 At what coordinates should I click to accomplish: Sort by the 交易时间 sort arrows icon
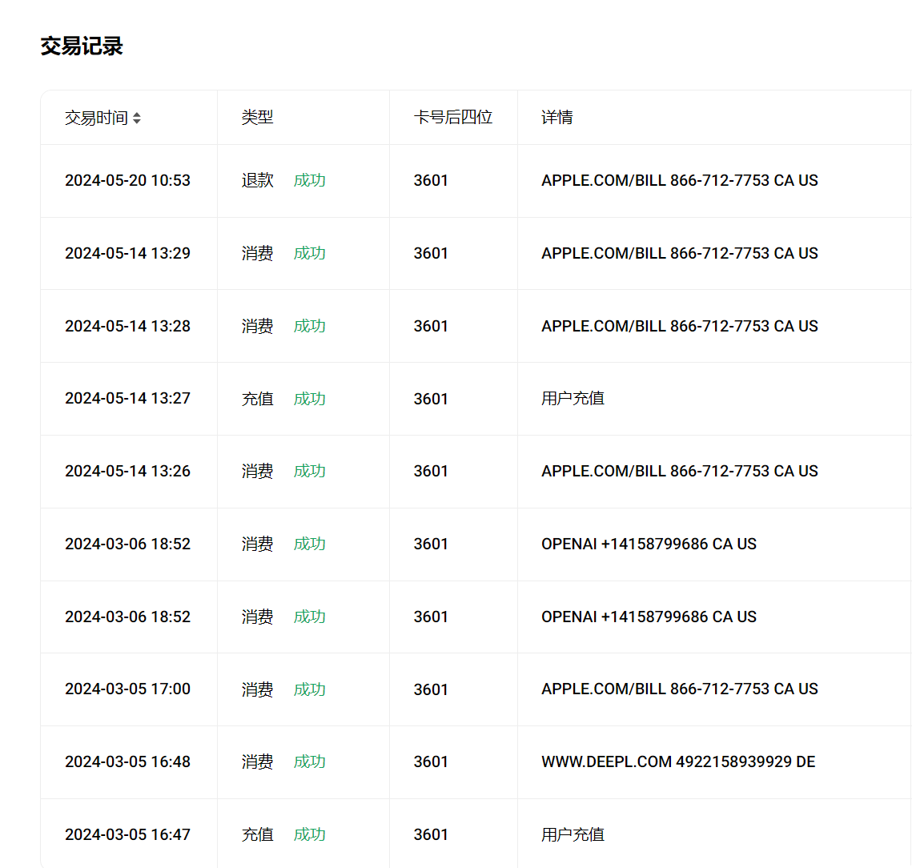click(x=137, y=118)
